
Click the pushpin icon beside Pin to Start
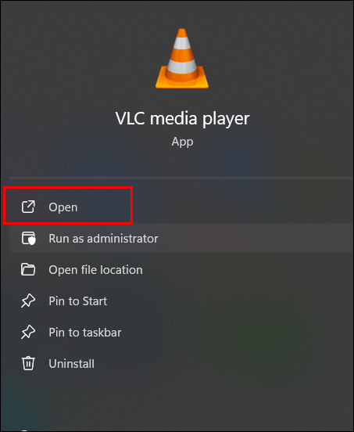coord(28,301)
